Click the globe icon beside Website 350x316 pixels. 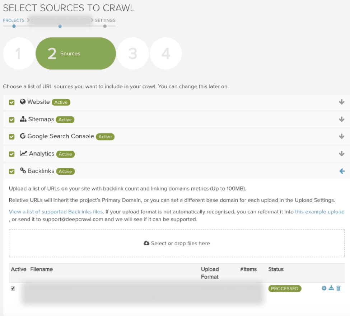point(23,102)
